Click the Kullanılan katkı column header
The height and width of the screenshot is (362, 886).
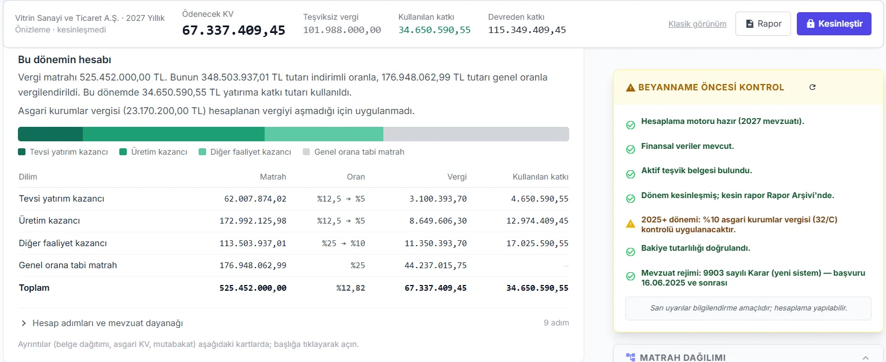pyautogui.click(x=540, y=177)
